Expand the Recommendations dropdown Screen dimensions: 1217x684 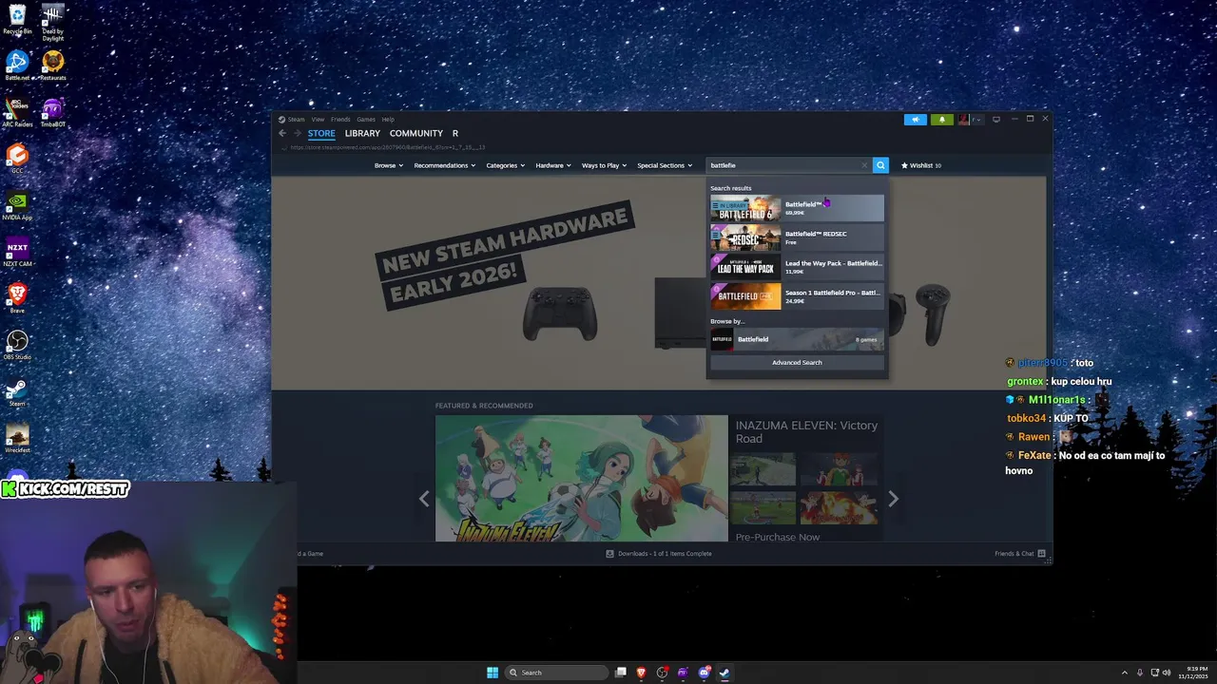(x=445, y=165)
